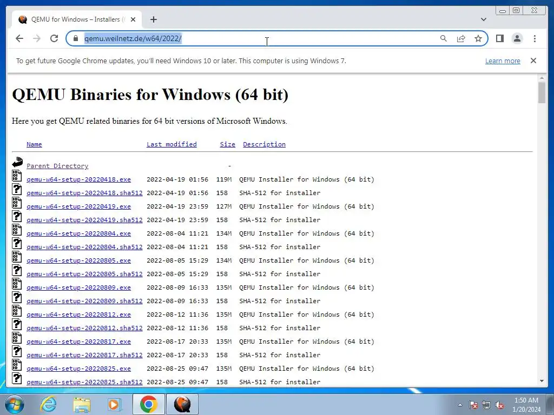
Task: Open Action Center flag in tray
Action: pos(473,405)
